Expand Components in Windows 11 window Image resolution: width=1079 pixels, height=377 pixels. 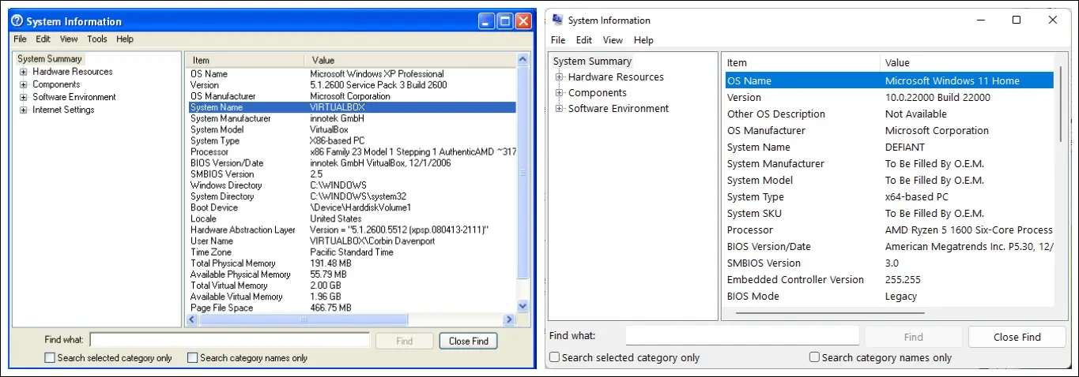pos(560,93)
